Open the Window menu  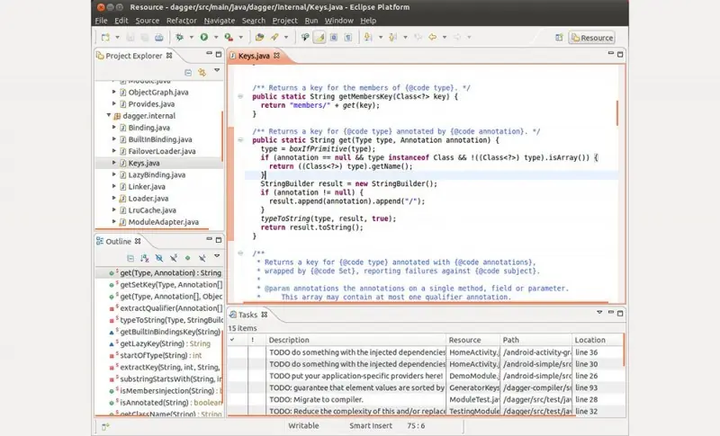(x=339, y=21)
